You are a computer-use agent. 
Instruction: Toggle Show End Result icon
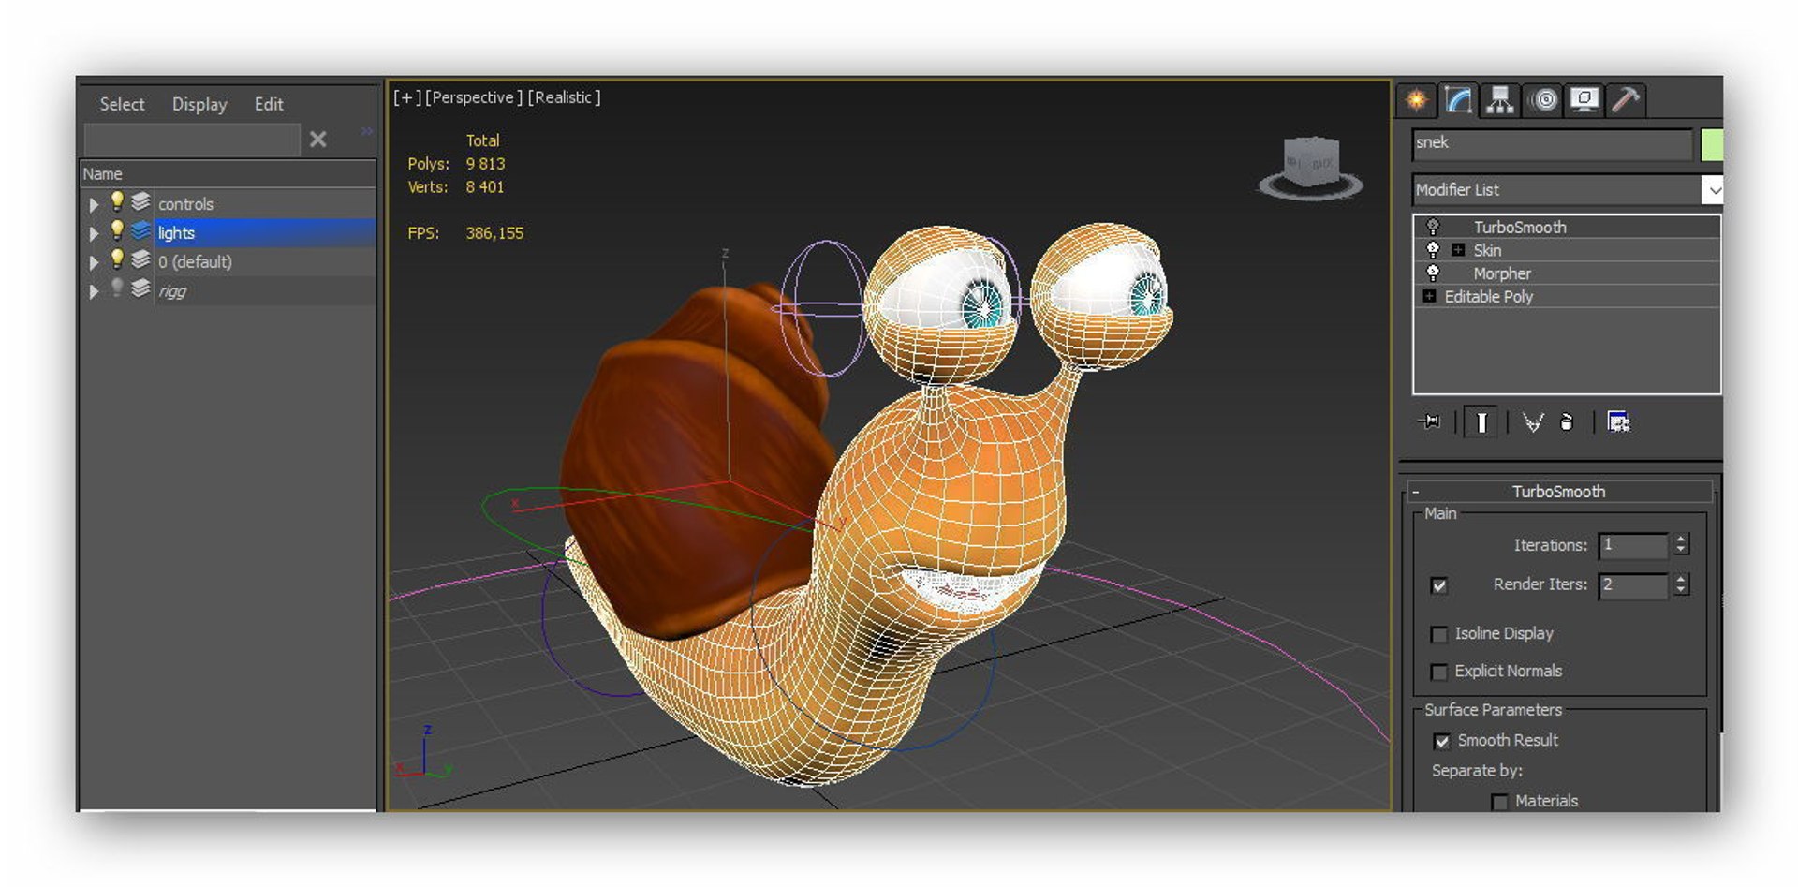tap(1481, 422)
